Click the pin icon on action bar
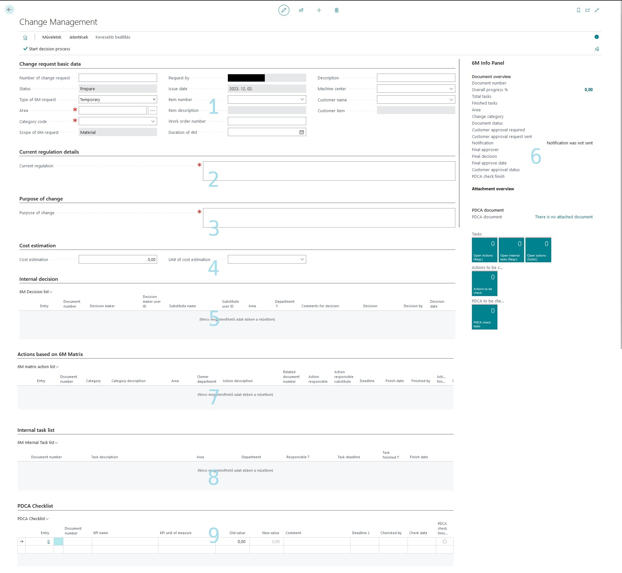The width and height of the screenshot is (622, 573). click(x=597, y=49)
